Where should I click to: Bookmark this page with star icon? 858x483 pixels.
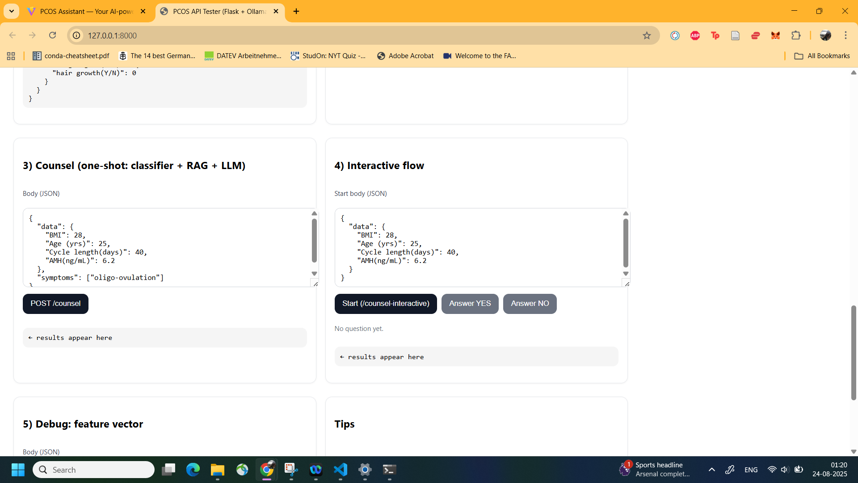[x=647, y=35]
